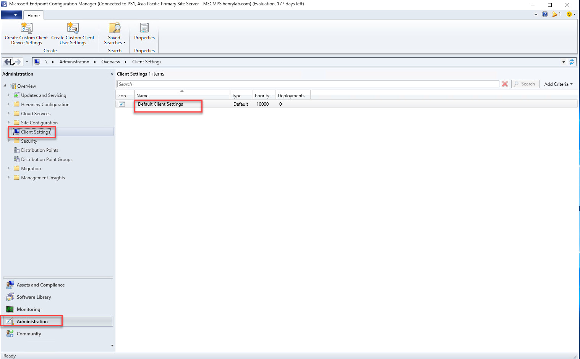Screen dimensions: 580x359
Task: Click Administration in the breadcrumb path
Action: 74,62
